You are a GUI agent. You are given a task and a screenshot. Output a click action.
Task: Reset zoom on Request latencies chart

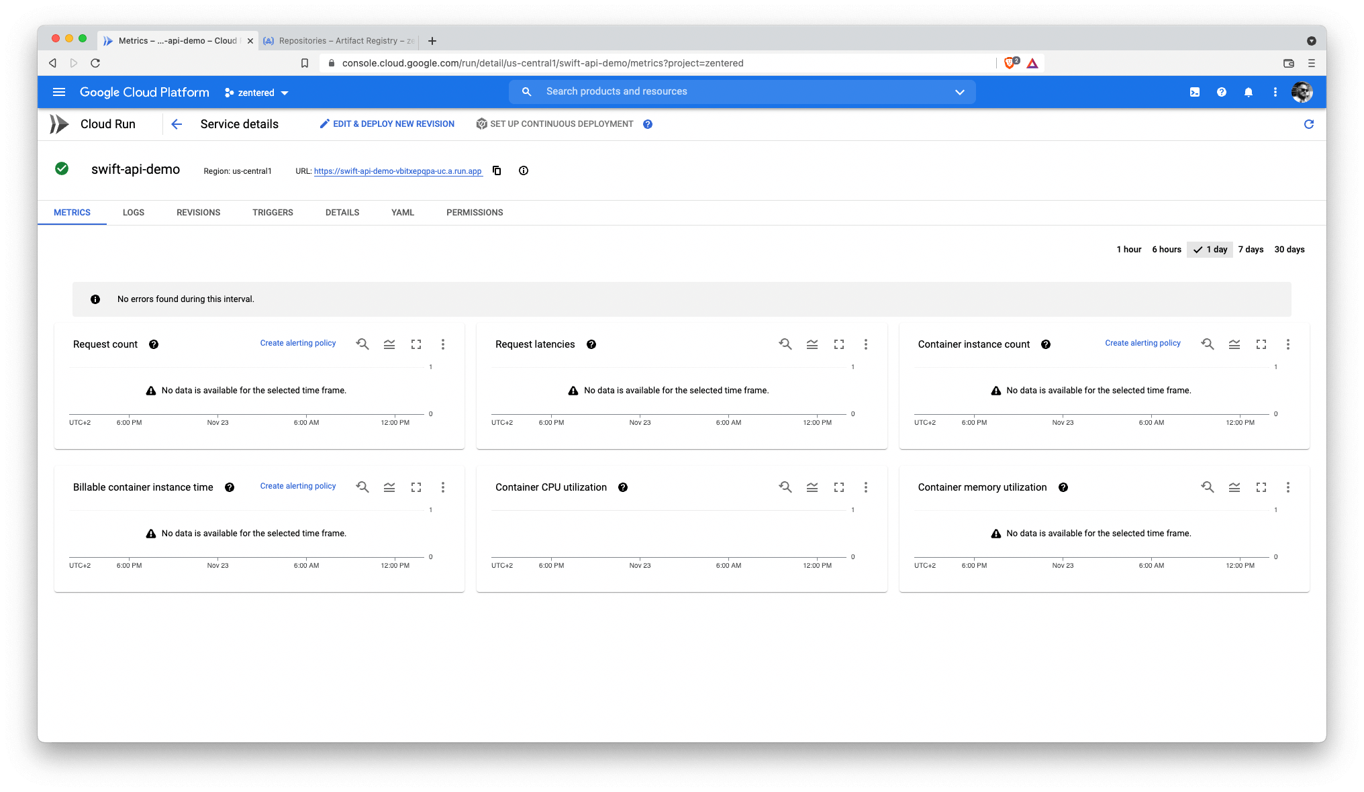pos(785,344)
